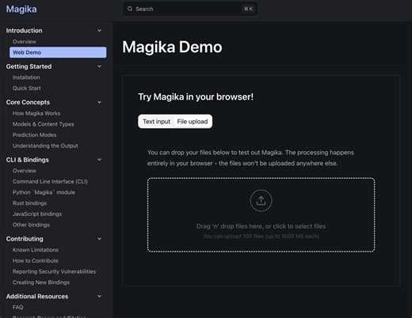Click the Introduction section heading
The height and width of the screenshot is (318, 412).
[24, 30]
